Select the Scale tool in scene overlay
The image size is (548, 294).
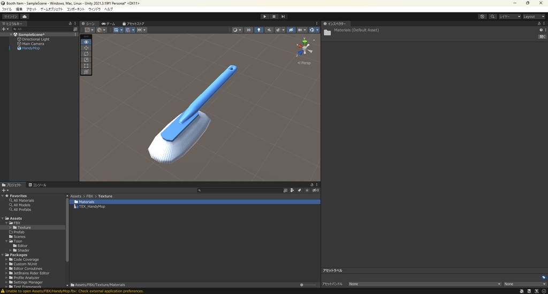tap(86, 60)
